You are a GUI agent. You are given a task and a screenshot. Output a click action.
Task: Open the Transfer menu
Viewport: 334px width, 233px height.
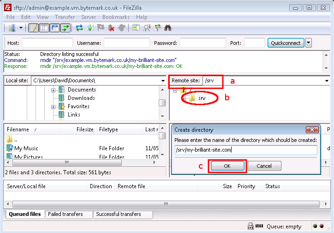65,17
